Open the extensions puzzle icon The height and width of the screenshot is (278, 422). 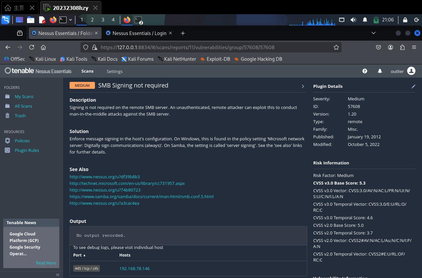(x=402, y=47)
